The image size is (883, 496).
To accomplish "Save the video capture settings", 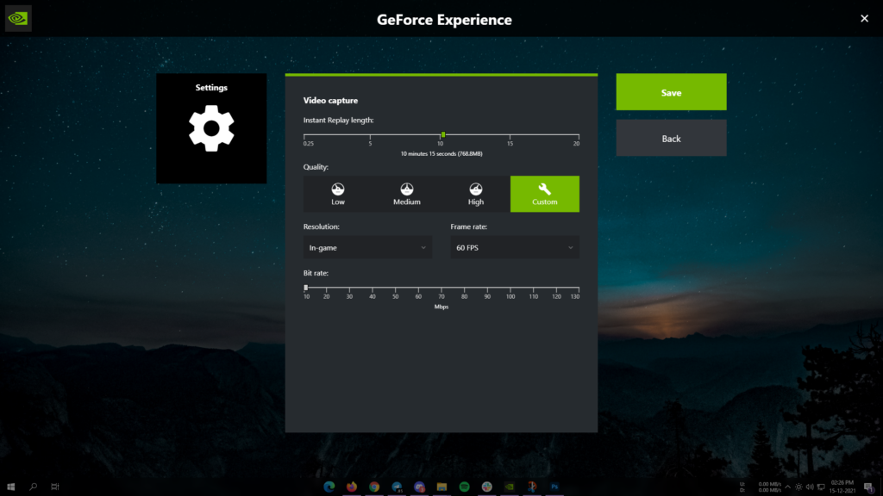I will click(x=671, y=91).
